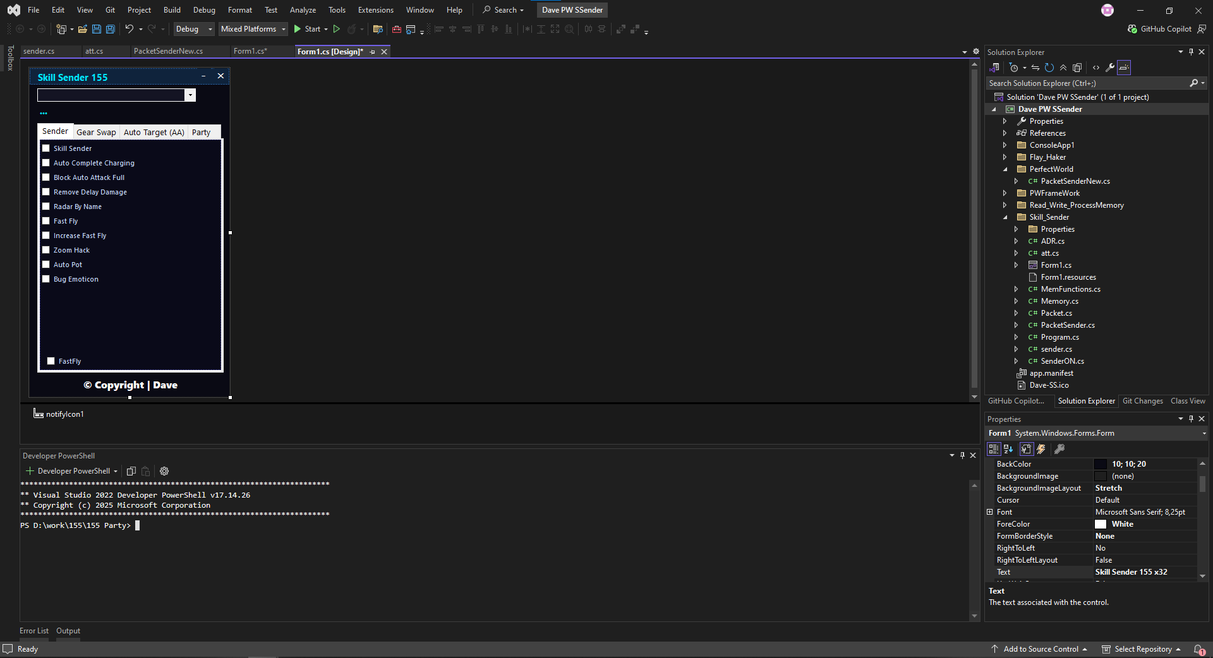Click the Undo arrow icon
The width and height of the screenshot is (1213, 658).
coord(129,29)
